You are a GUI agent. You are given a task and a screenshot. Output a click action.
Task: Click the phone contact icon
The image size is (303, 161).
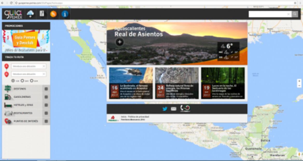pos(185,109)
